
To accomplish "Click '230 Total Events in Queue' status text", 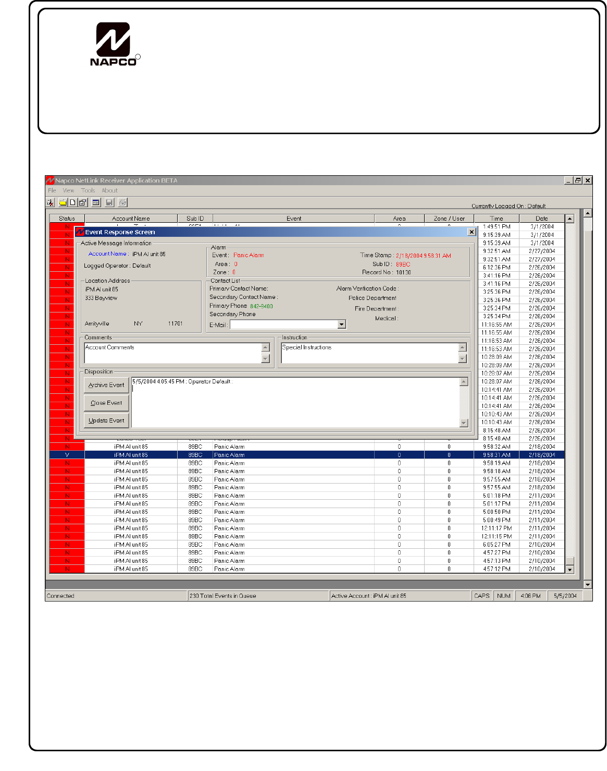I will tap(223, 596).
